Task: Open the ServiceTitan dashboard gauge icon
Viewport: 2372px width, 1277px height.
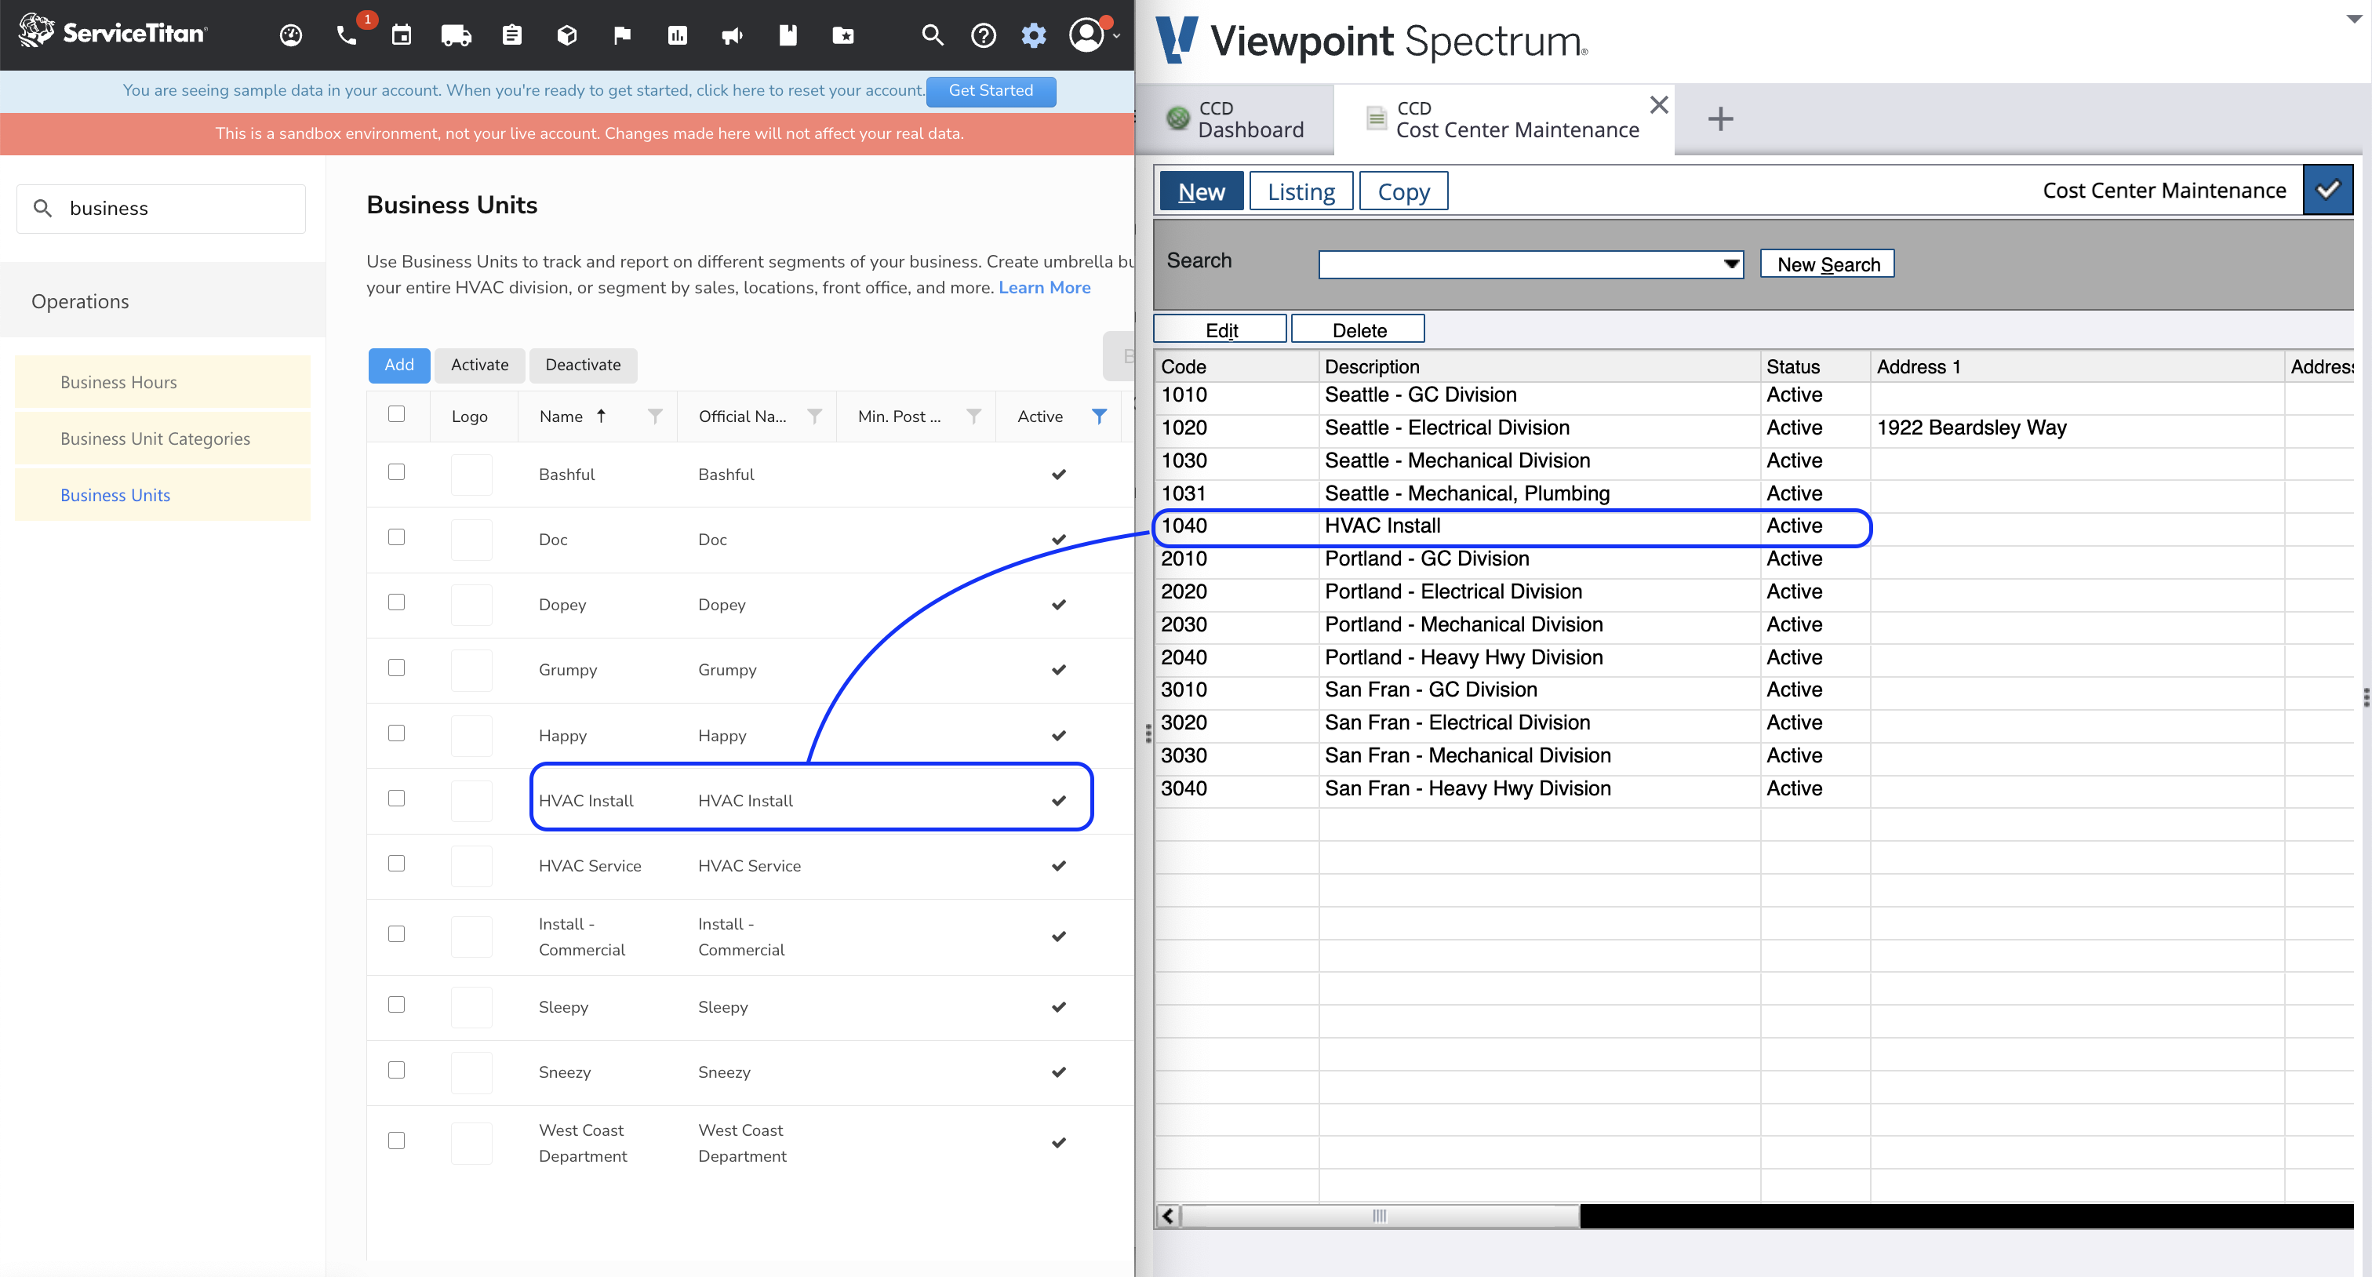Action: pyautogui.click(x=291, y=35)
